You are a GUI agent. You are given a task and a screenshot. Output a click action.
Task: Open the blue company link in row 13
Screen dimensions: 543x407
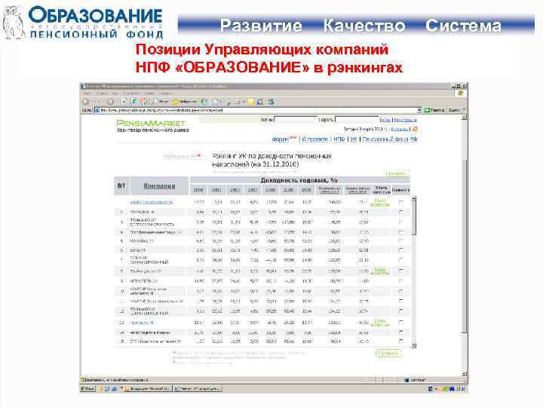coord(141,323)
